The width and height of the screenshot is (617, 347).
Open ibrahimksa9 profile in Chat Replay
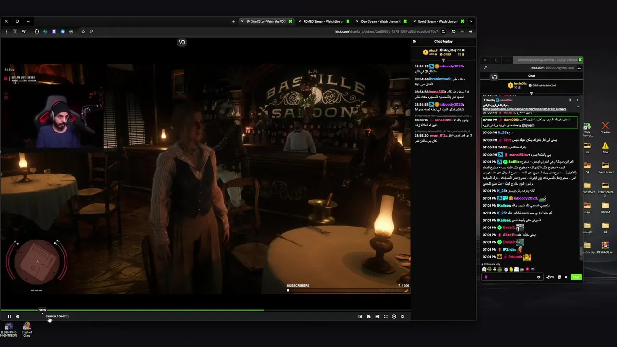click(x=440, y=79)
